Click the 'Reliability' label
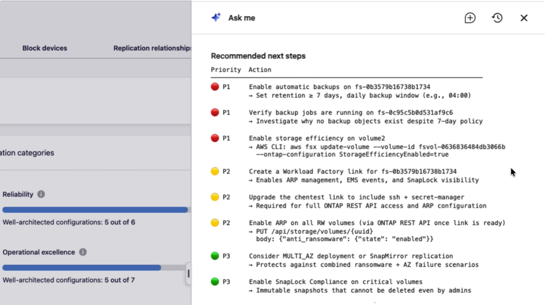The height and width of the screenshot is (305, 548). (18, 194)
